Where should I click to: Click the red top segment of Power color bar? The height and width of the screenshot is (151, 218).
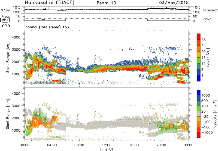click(x=199, y=37)
